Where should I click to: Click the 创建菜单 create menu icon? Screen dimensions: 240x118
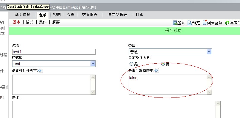[205, 23]
